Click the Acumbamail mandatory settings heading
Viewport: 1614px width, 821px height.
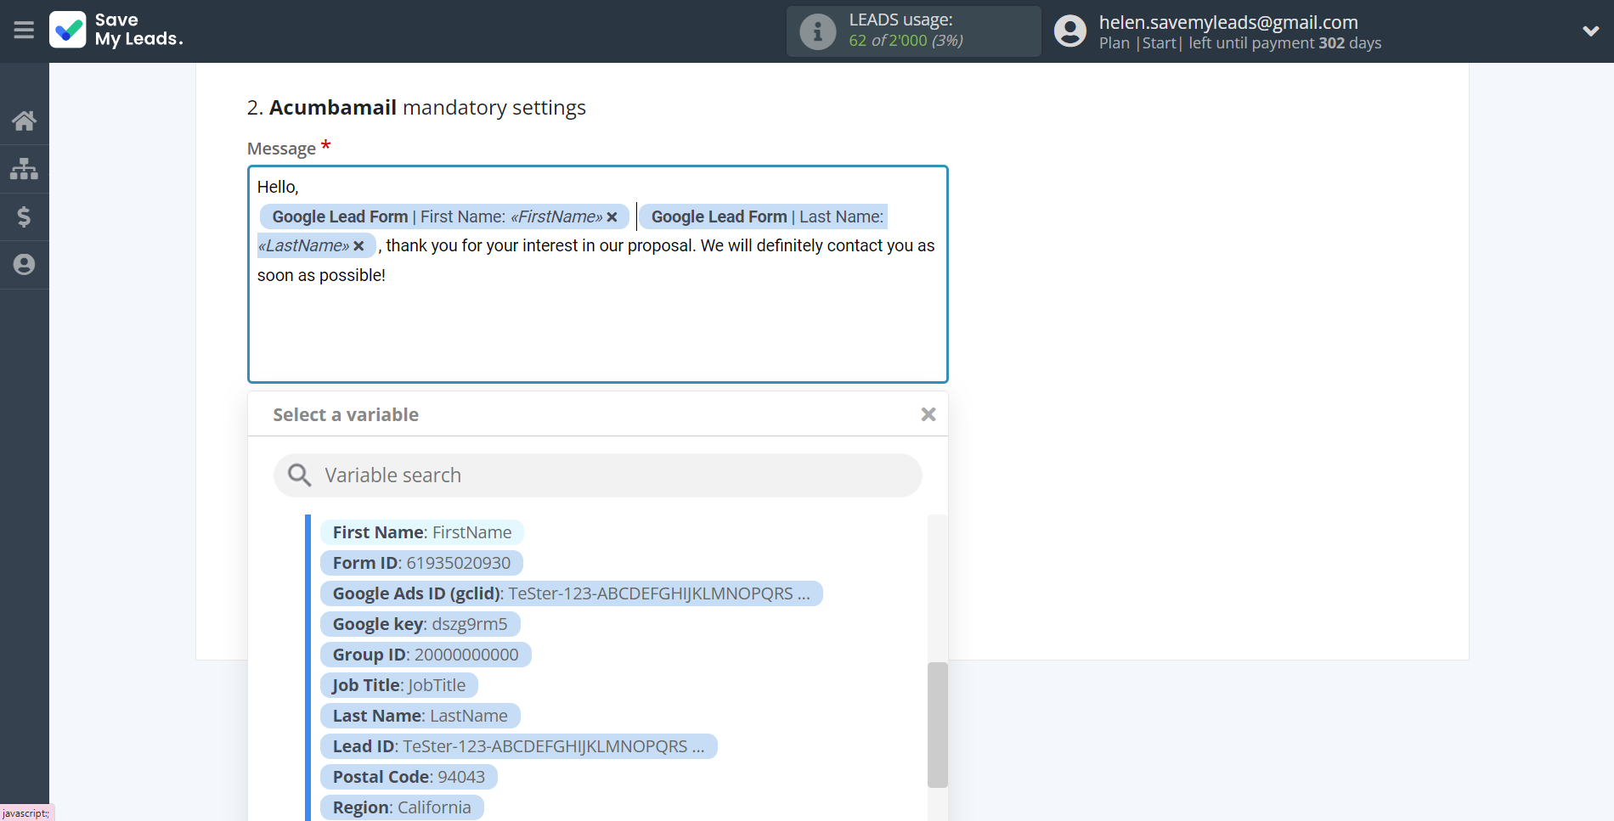point(416,108)
